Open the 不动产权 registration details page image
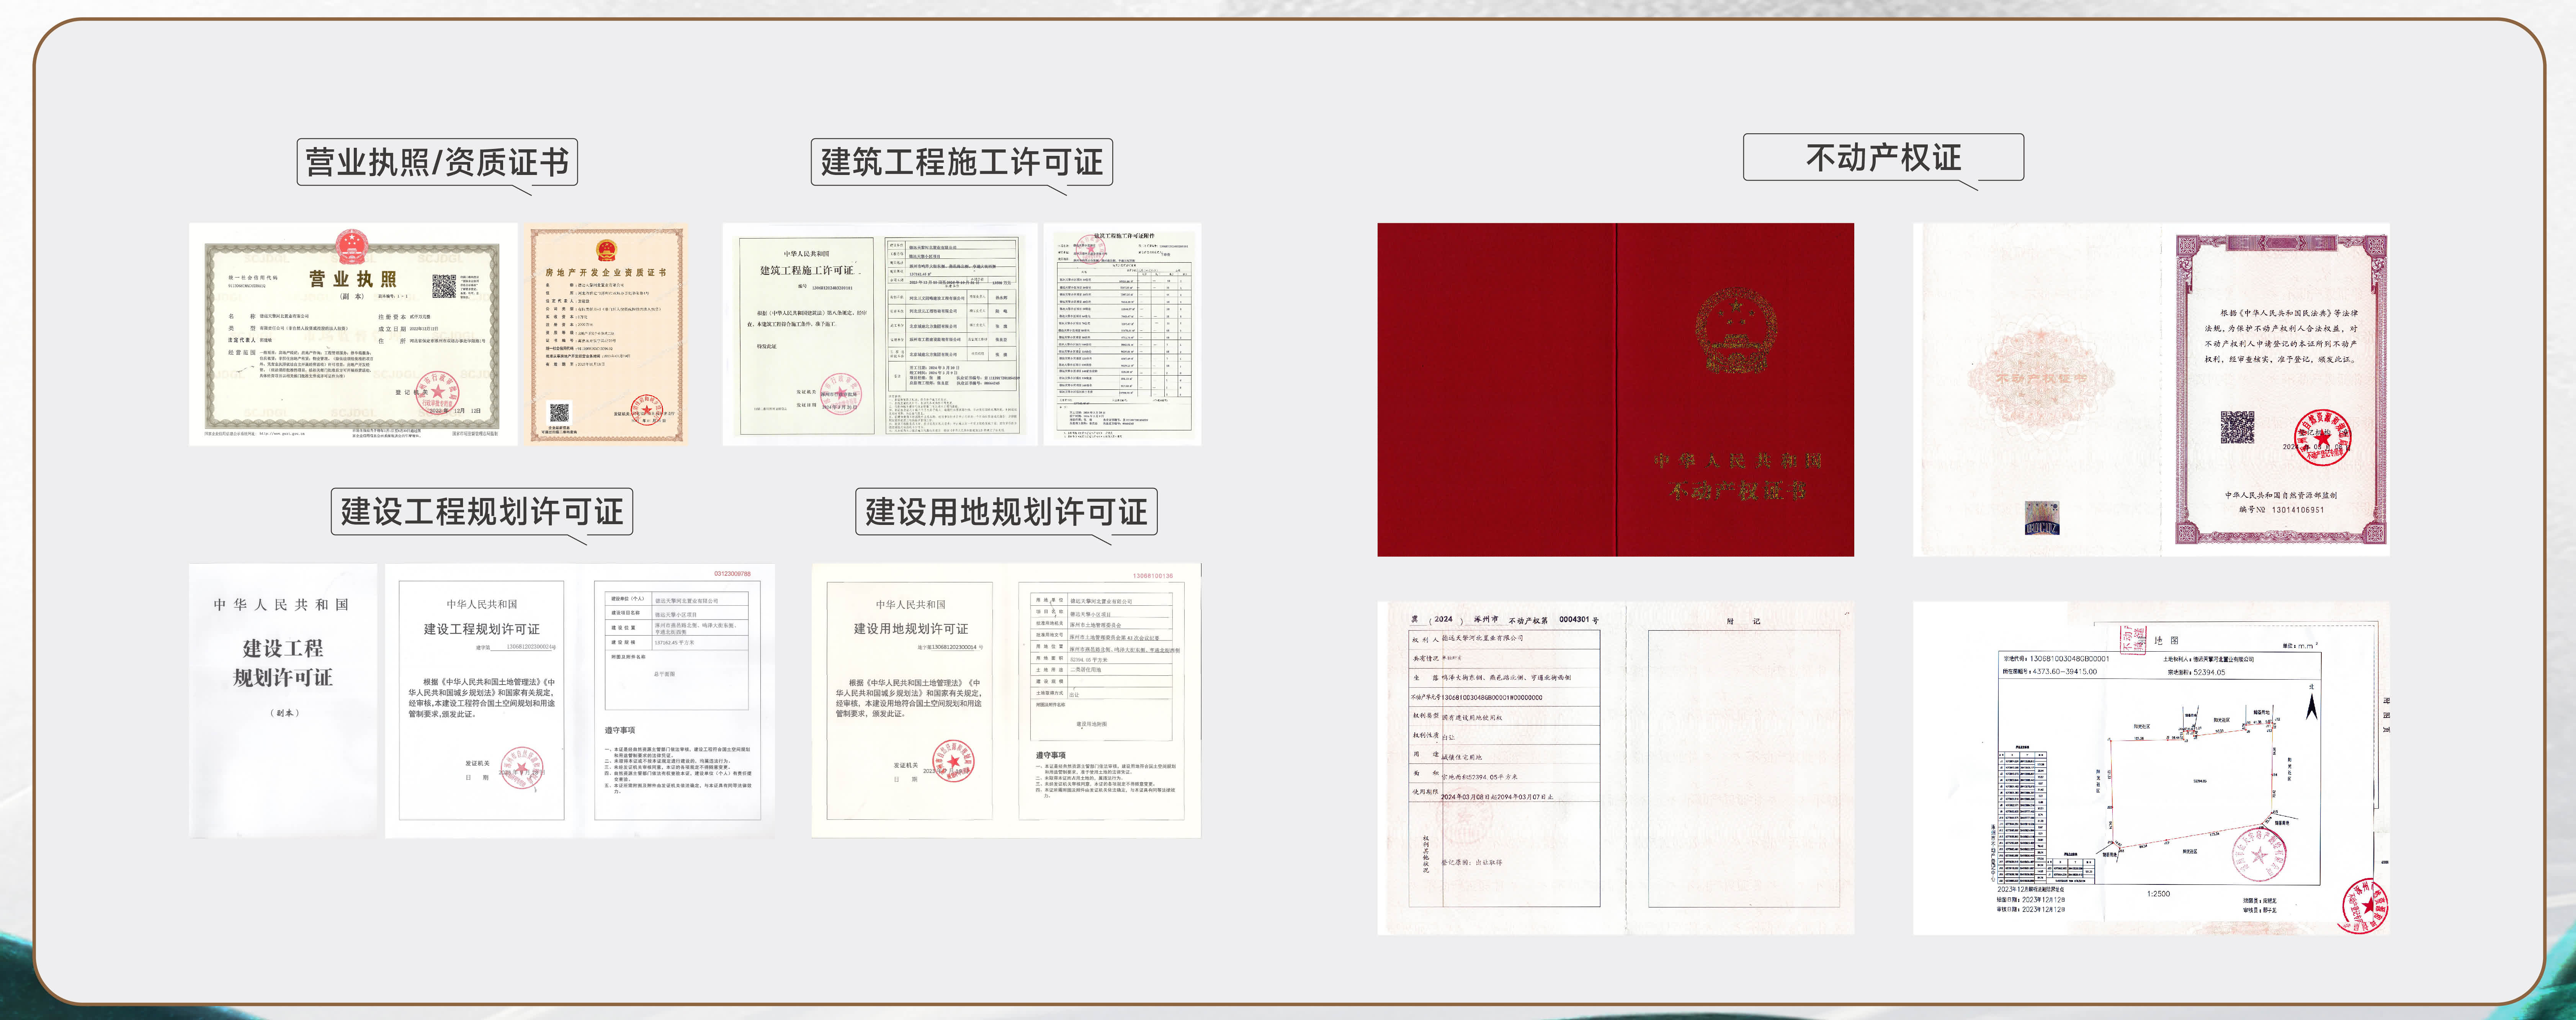Screen dimensions: 2576x1020 click(1615, 768)
